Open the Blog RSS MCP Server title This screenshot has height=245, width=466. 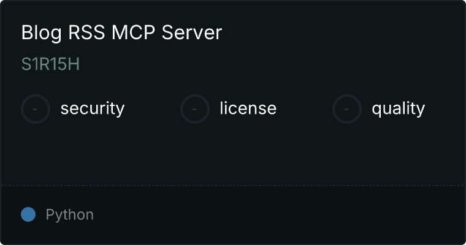[121, 32]
